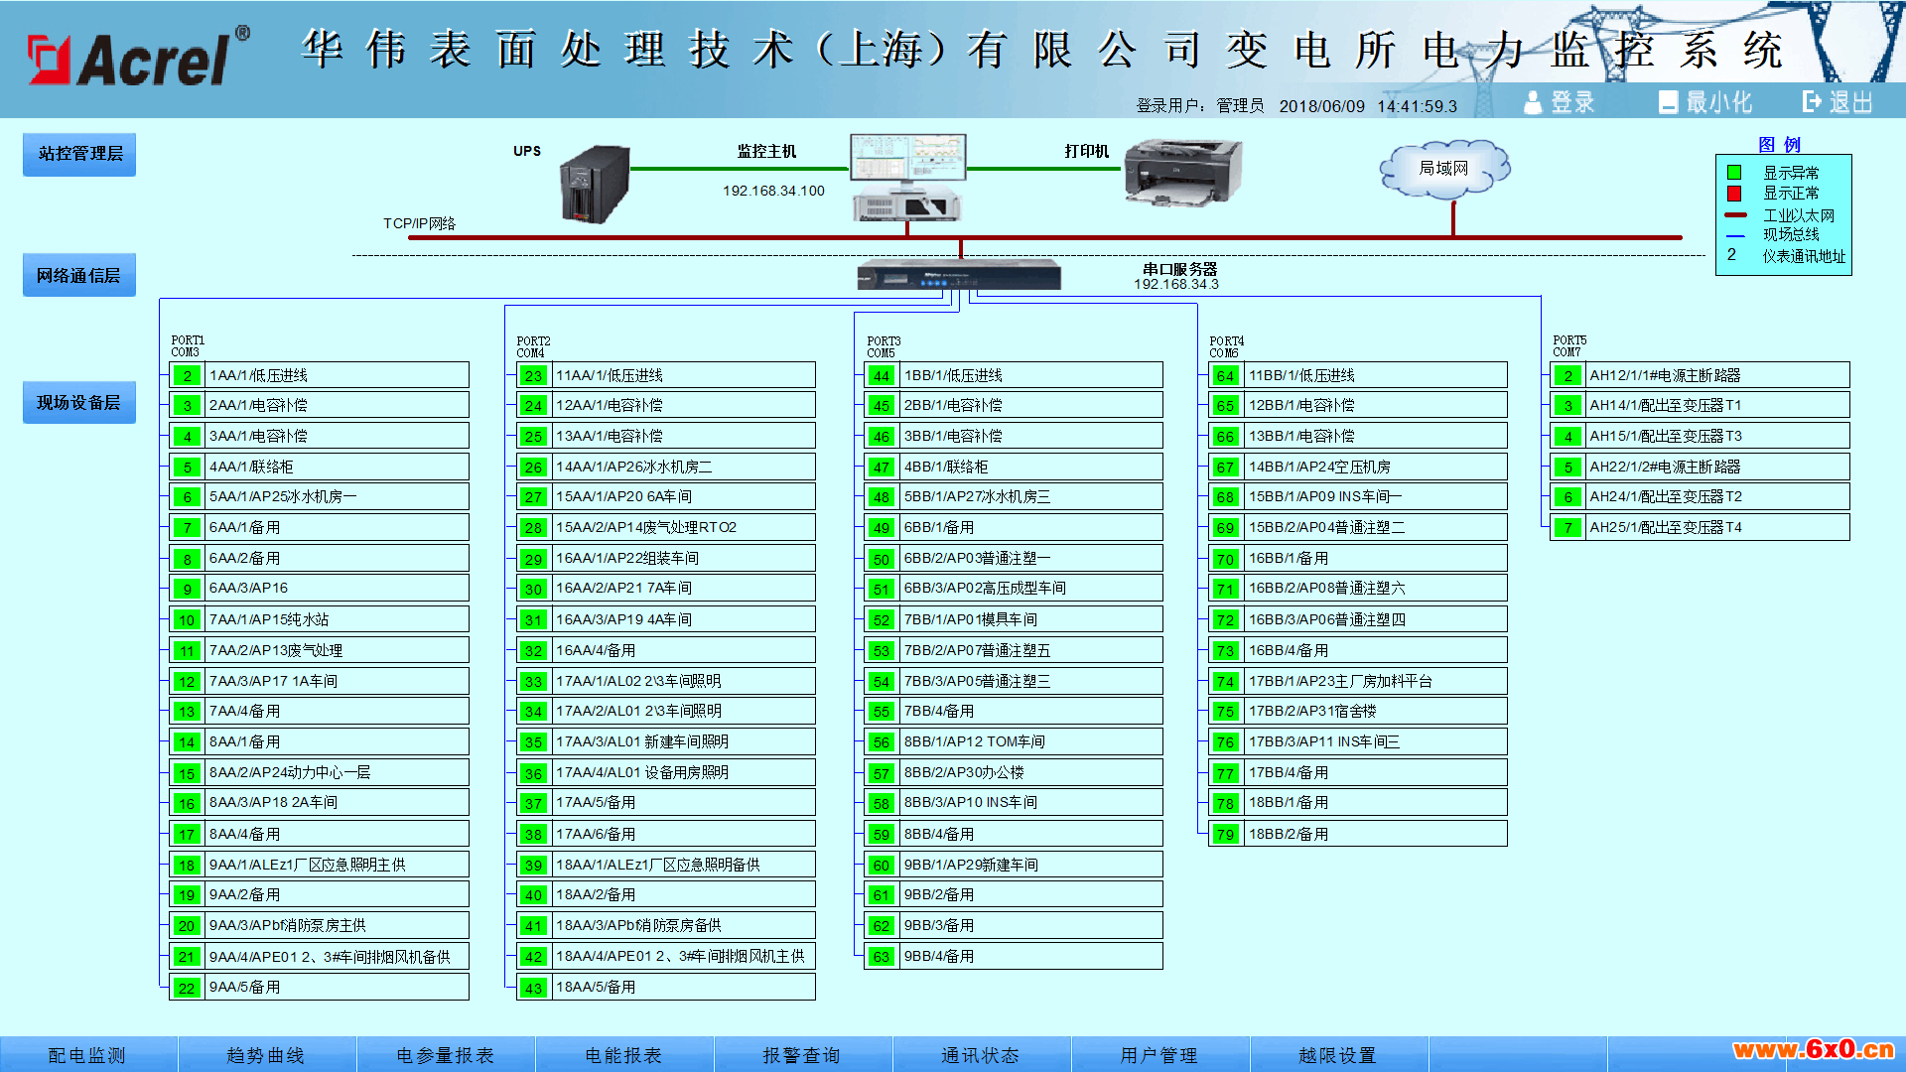
Task: Click the UPS device icon
Action: pyautogui.click(x=594, y=185)
